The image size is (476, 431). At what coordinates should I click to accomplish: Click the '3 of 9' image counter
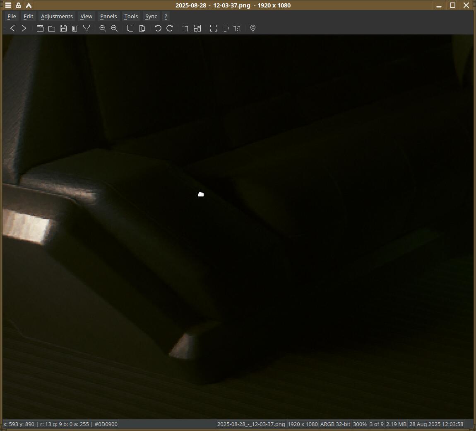[x=376, y=424]
